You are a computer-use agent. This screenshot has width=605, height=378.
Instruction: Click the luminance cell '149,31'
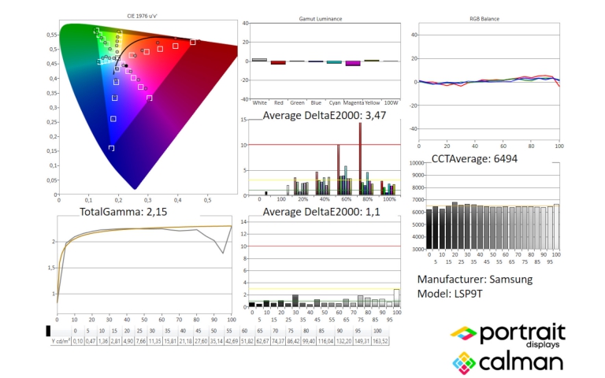click(362, 341)
